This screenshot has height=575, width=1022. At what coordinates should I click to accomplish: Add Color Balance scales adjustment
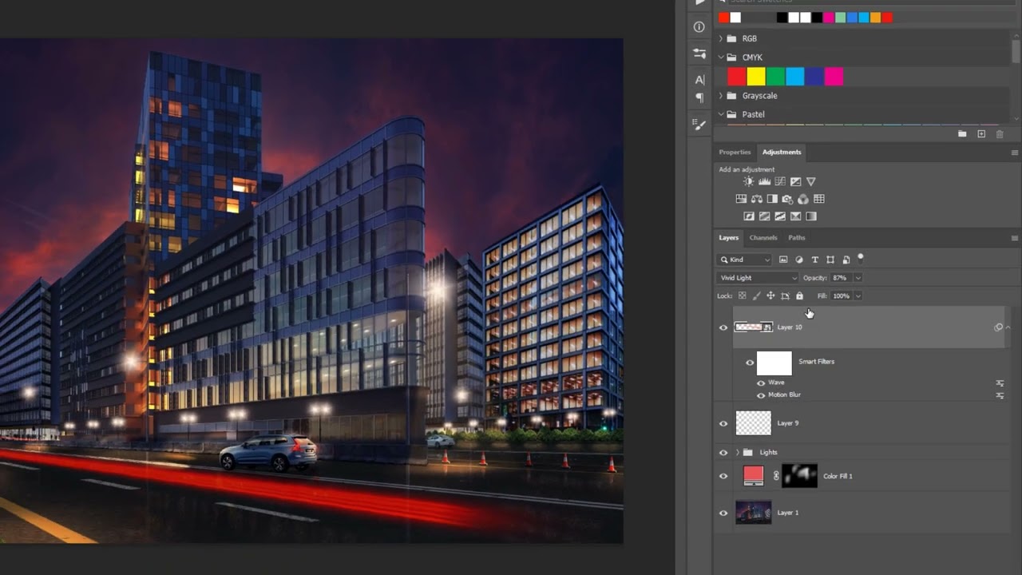(756, 199)
